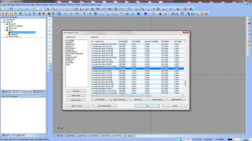Open the color dropdown in status bar
The image size is (252, 141).
233,139
